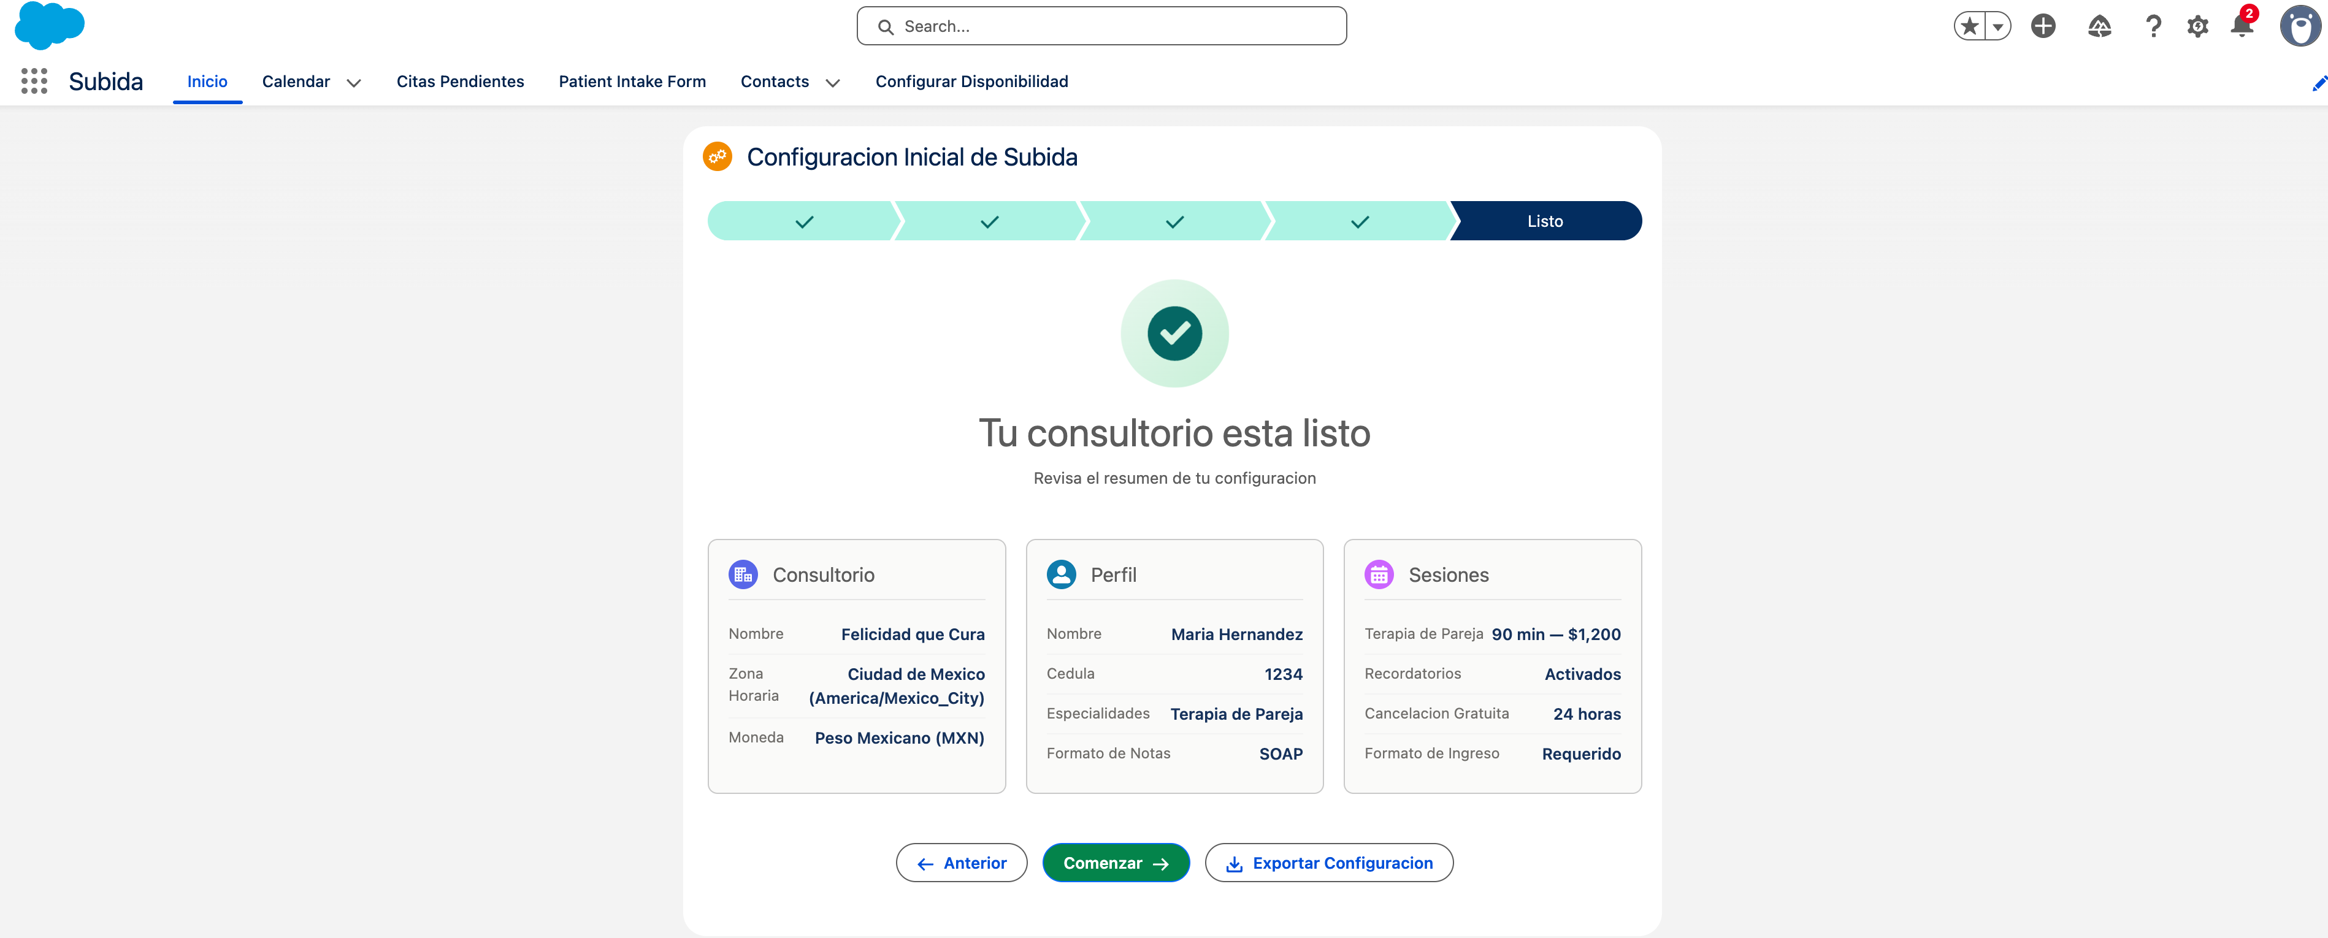Viewport: 2328px width, 938px height.
Task: Open the Contacts tab
Action: tap(775, 82)
